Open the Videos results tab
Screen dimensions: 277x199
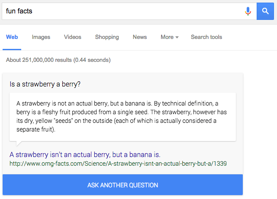point(73,37)
